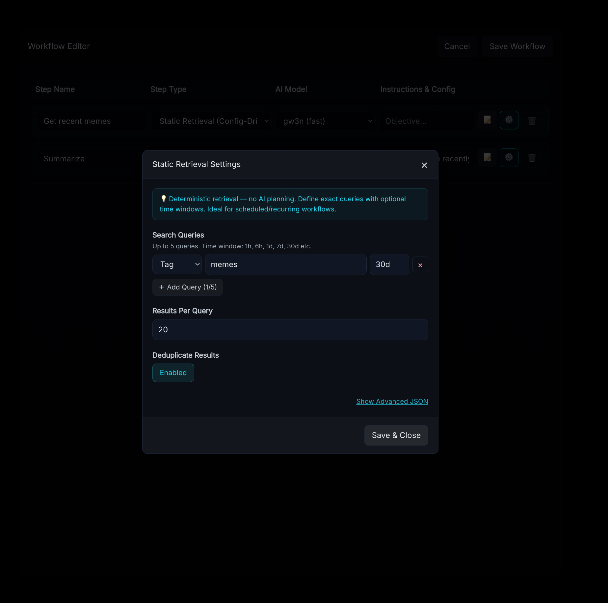Add another query with Add Query button

coord(188,287)
